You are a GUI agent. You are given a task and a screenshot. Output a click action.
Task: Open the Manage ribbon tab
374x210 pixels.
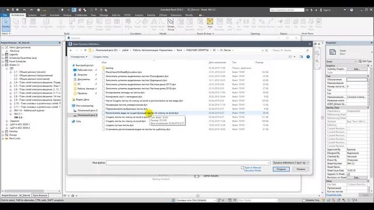point(104,15)
